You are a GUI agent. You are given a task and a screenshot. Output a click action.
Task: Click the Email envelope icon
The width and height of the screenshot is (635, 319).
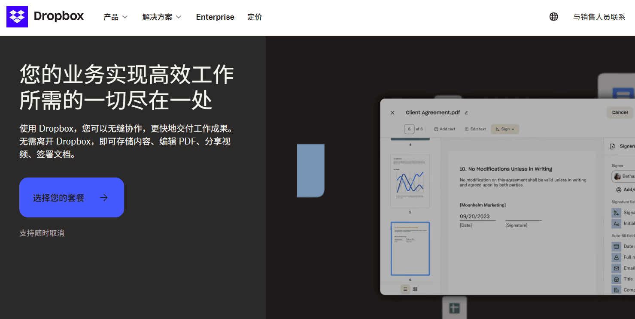click(617, 268)
